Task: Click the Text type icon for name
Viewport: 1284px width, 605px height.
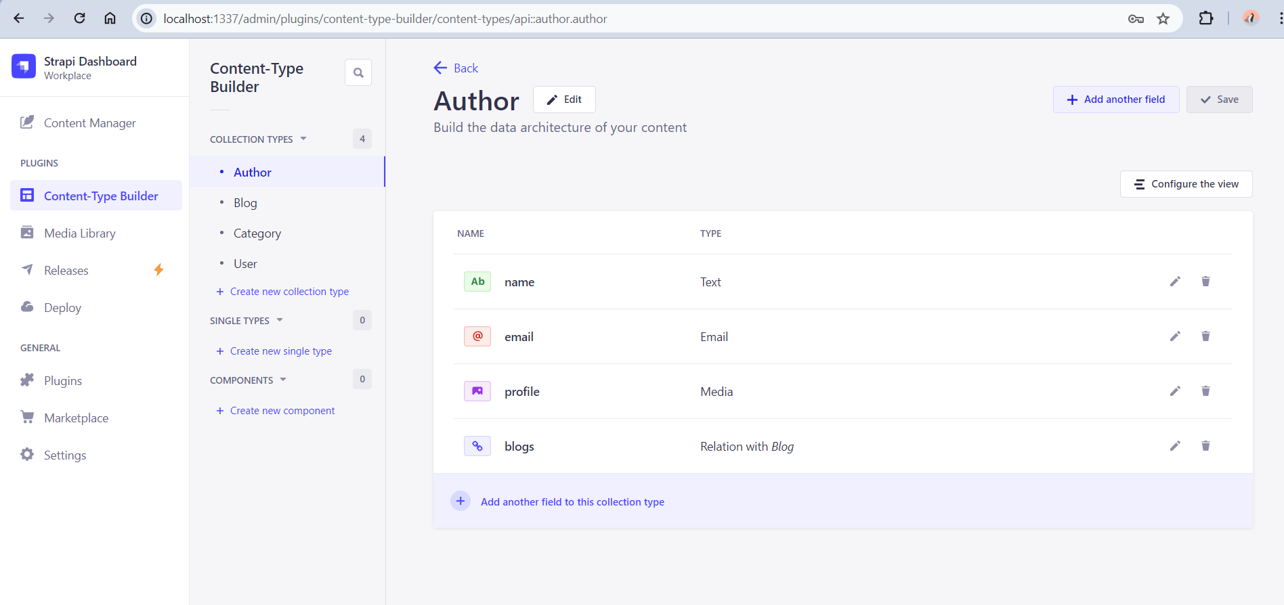Action: coord(477,282)
